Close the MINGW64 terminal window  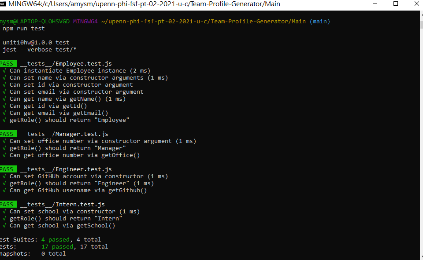416,4
